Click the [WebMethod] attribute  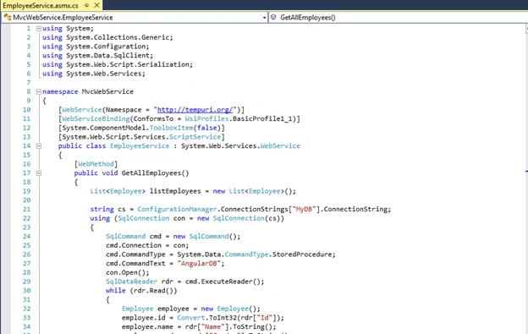(96, 164)
